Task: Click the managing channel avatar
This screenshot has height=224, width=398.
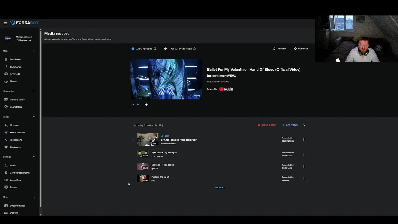Action: (x=8, y=38)
